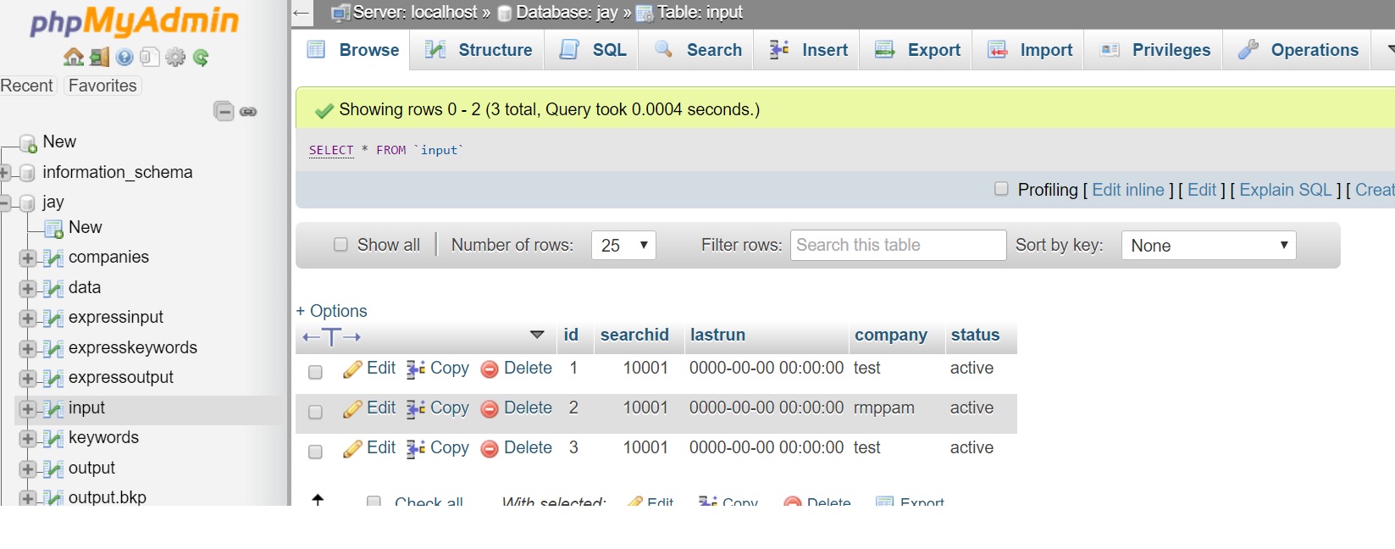
Task: Expand the expressoutput table node
Action: (28, 379)
